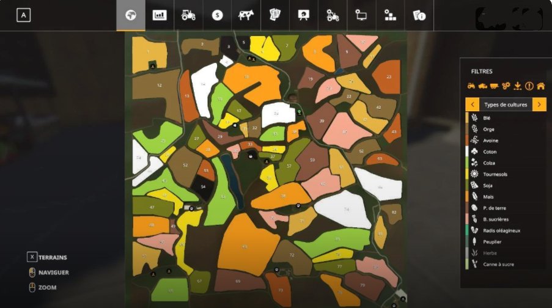Open the vehicles overview tractor icon
This screenshot has height=308, width=552.
pos(188,16)
